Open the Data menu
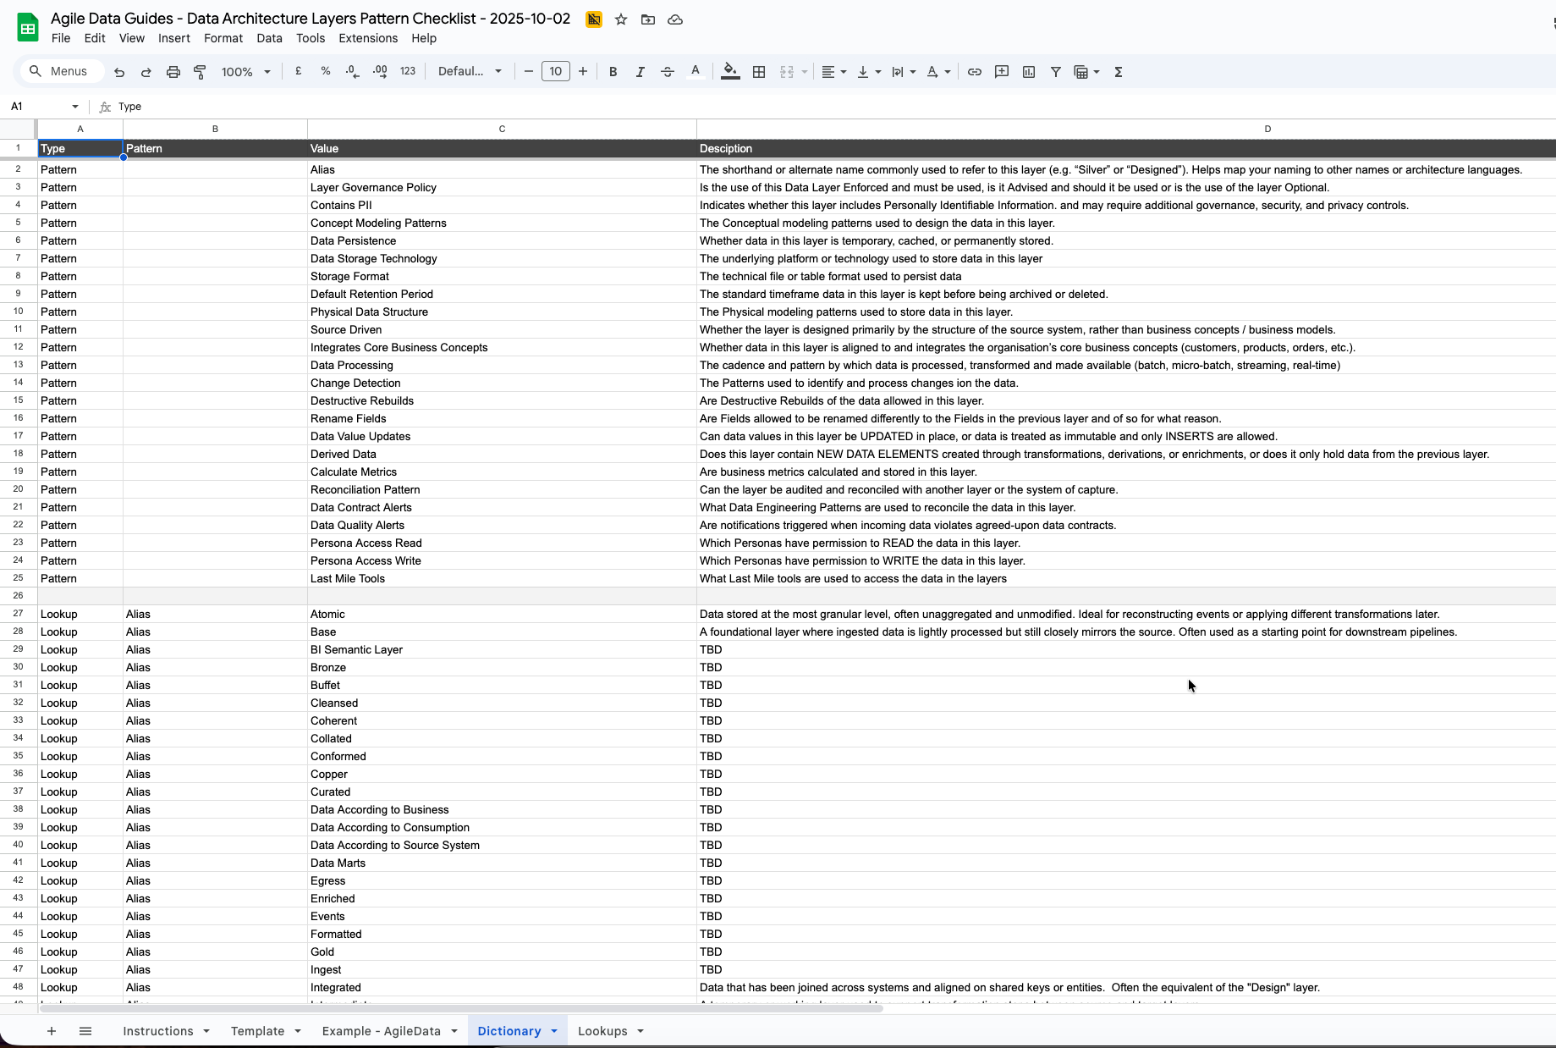This screenshot has width=1556, height=1048. coord(269,38)
